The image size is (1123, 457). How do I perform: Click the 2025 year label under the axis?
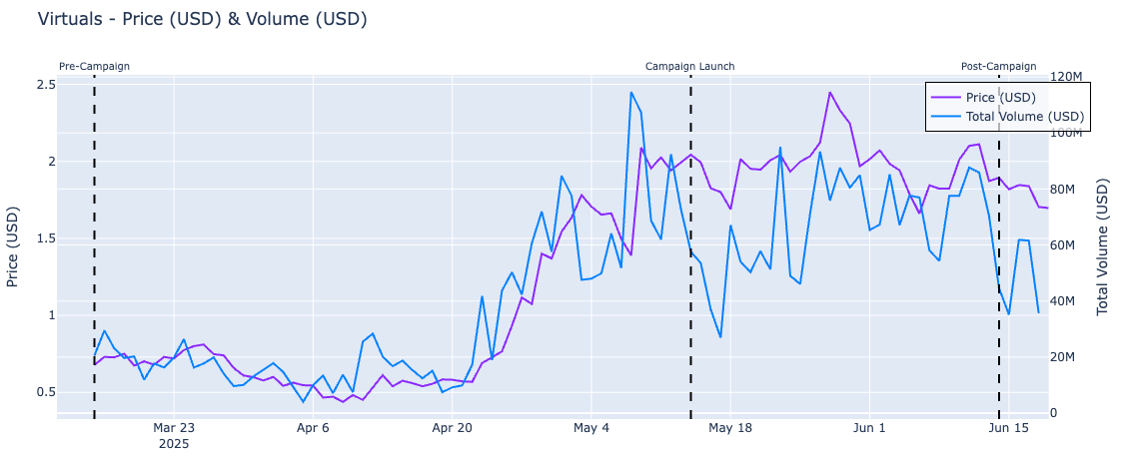click(x=174, y=443)
